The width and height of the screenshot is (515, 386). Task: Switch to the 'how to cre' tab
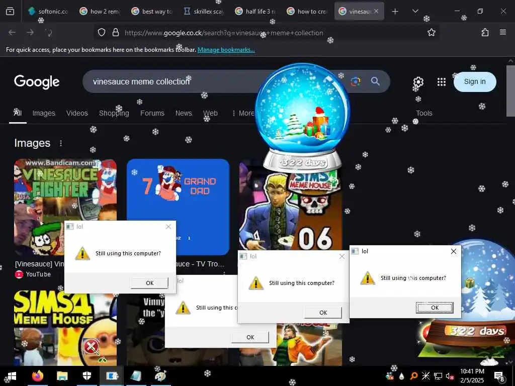point(307,11)
